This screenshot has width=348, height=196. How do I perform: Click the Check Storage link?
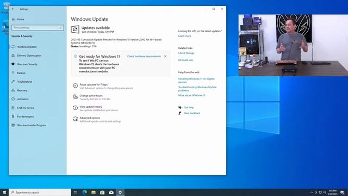pos(186,53)
